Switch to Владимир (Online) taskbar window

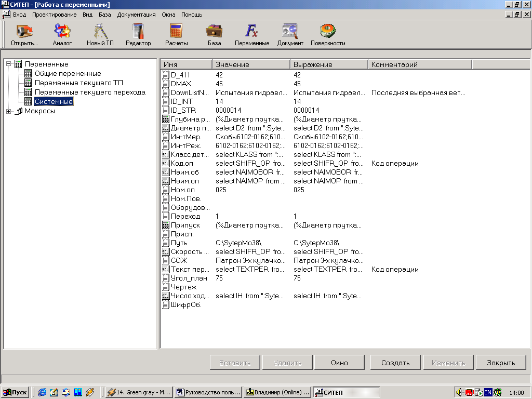pos(277,392)
